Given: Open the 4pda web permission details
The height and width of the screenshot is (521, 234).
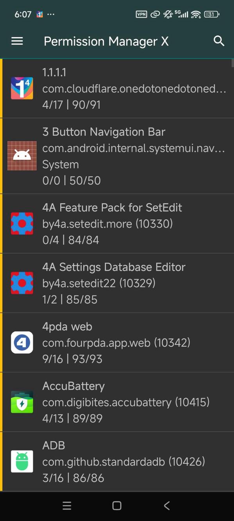Looking at the screenshot, I should [x=117, y=342].
